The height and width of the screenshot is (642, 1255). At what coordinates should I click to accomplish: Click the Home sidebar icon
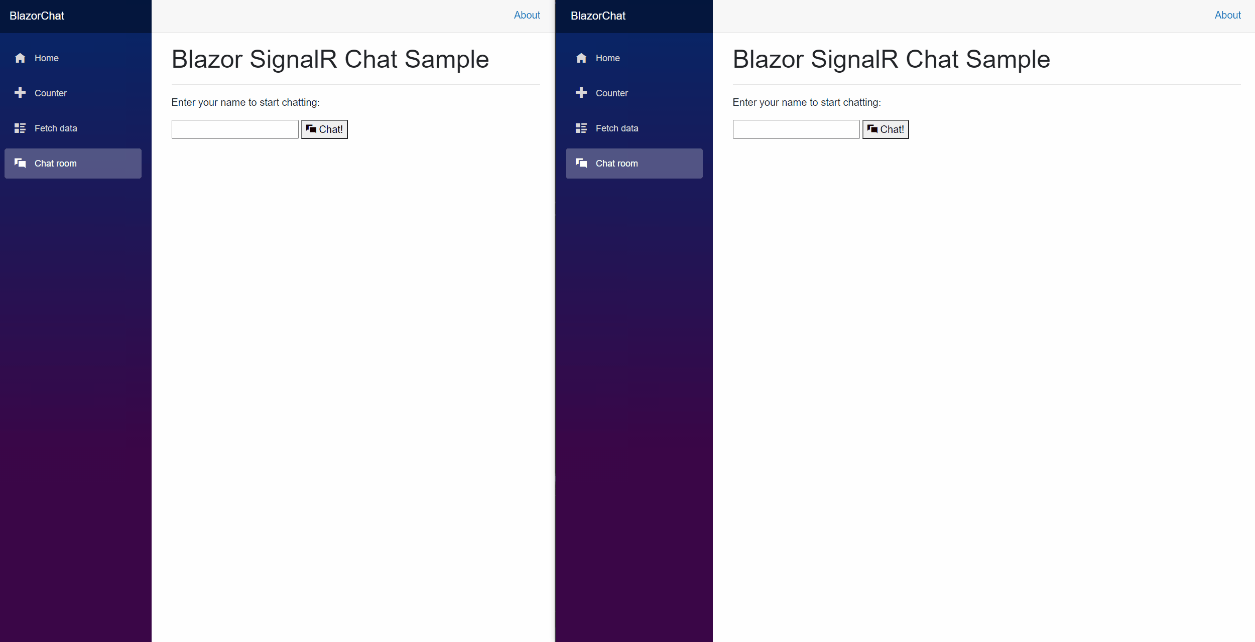[19, 57]
